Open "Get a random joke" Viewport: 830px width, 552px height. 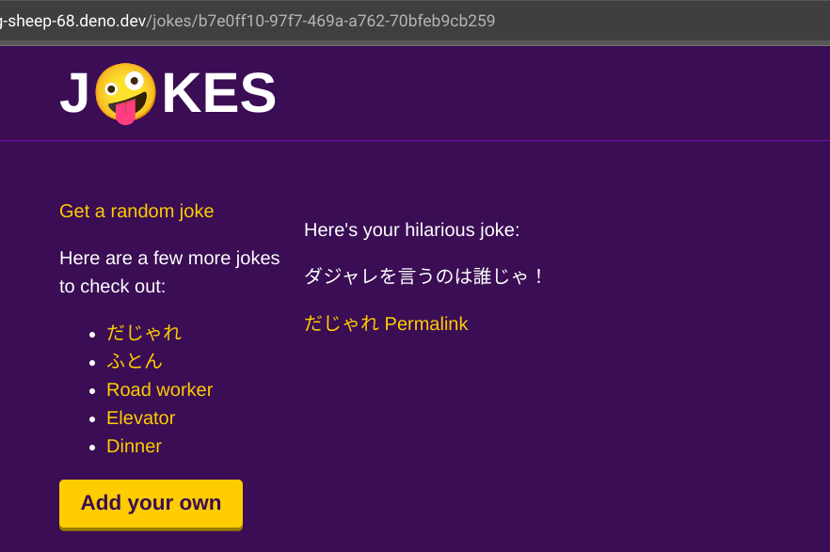click(x=136, y=211)
